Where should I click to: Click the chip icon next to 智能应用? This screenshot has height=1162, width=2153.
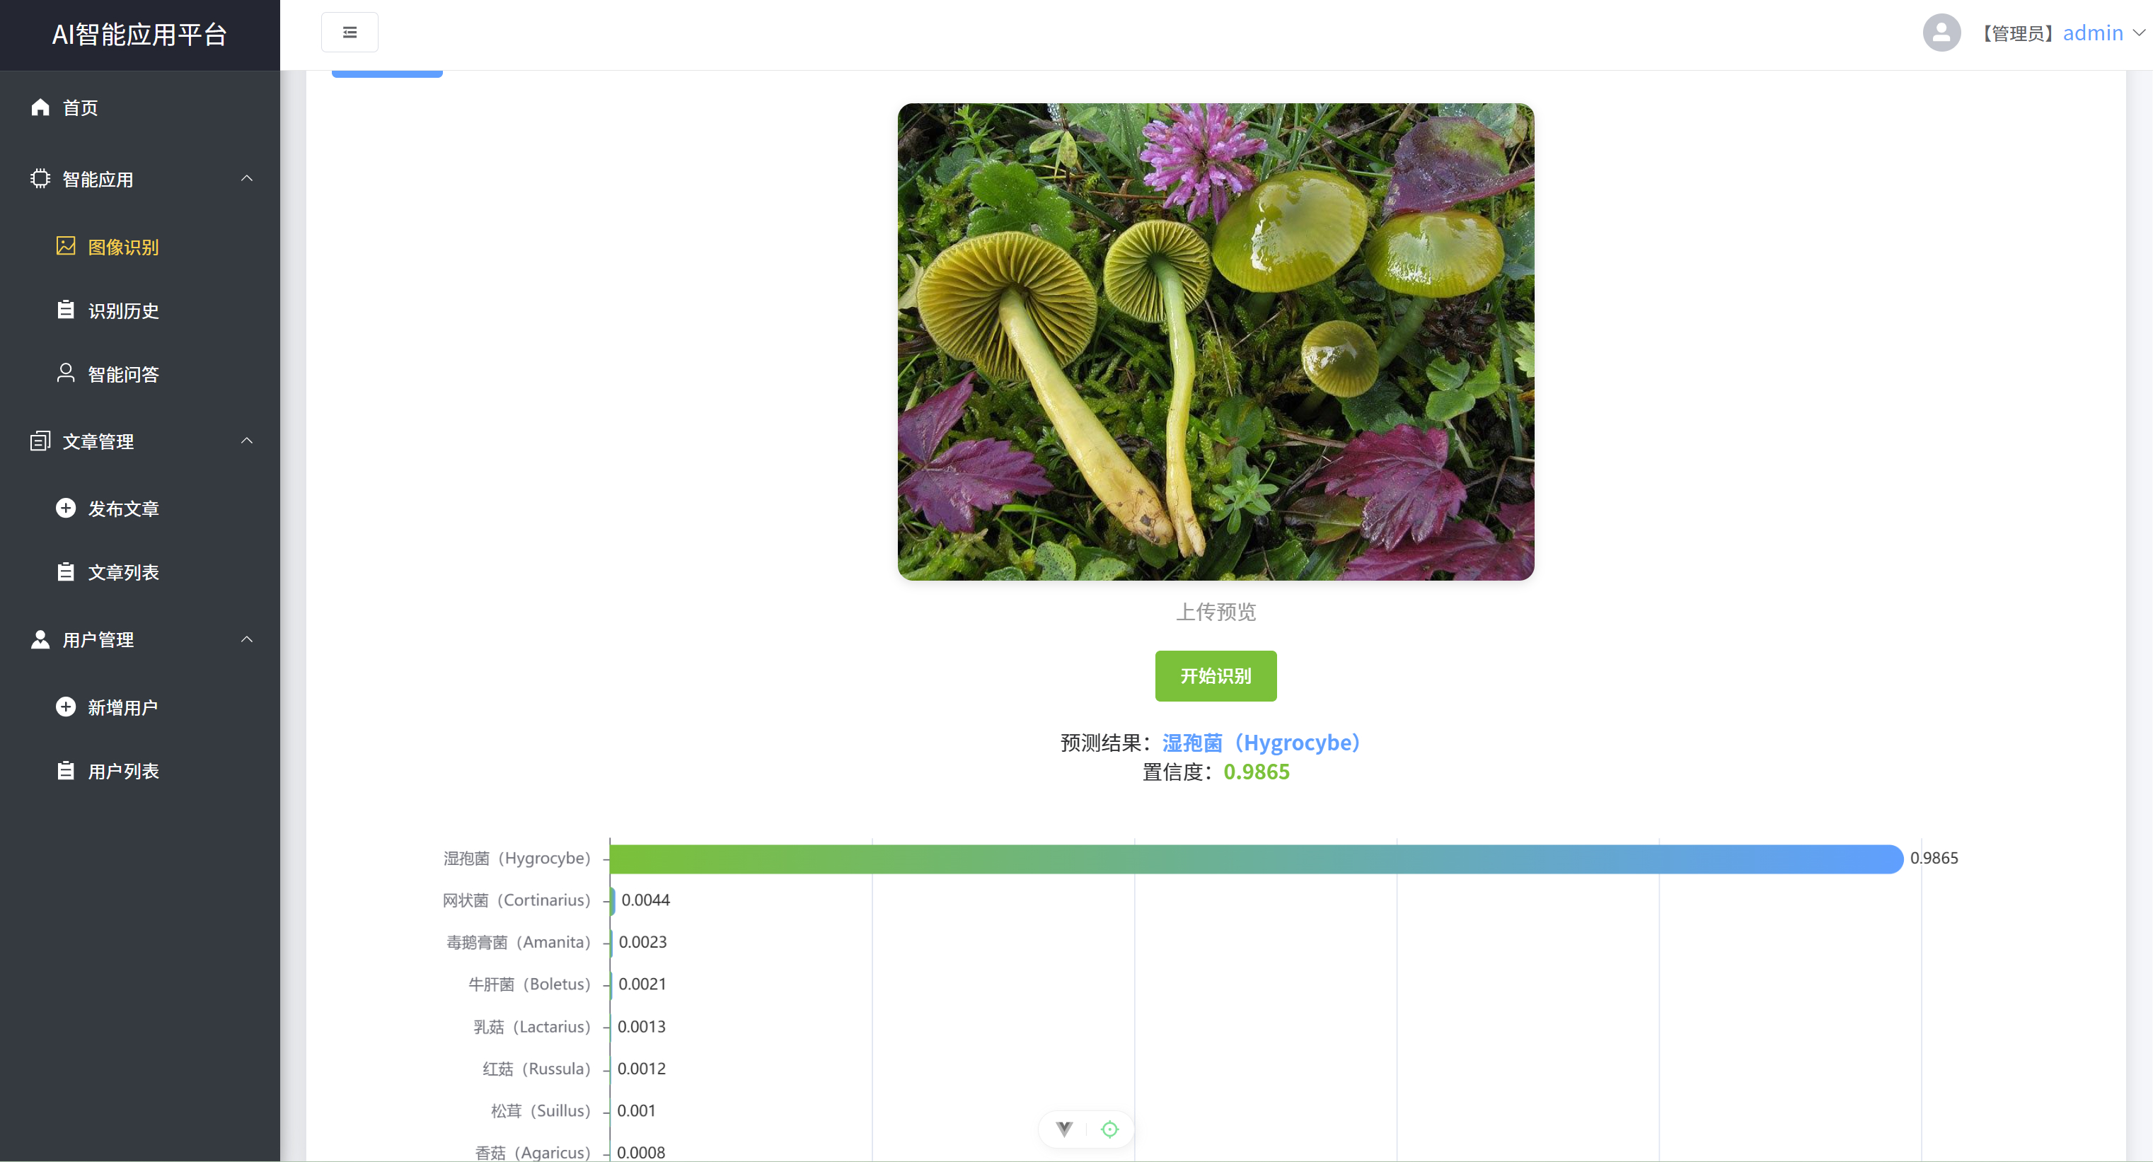(40, 179)
